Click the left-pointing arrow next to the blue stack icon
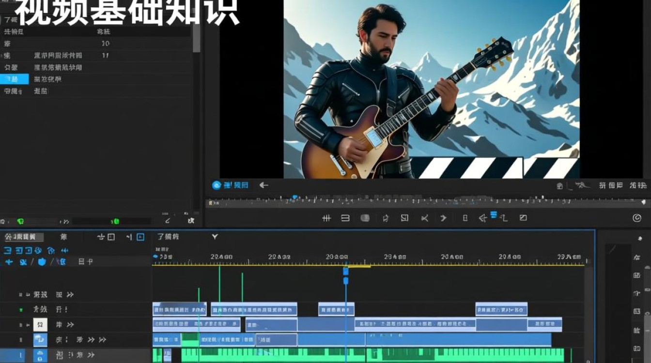The image size is (651, 363). 483,218
